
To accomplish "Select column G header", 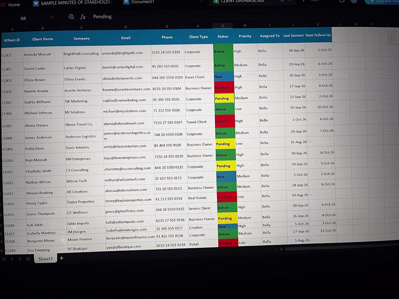I will pos(223,25).
